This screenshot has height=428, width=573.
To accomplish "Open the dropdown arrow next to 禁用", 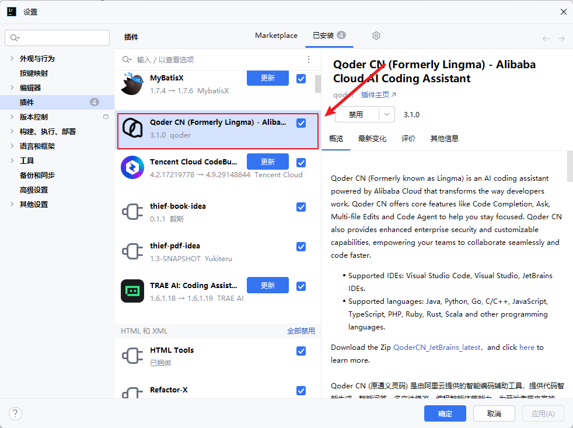I will [387, 115].
